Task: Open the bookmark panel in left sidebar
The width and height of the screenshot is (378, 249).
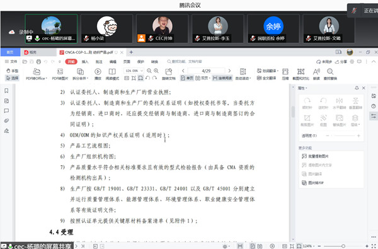Action: click(6, 91)
